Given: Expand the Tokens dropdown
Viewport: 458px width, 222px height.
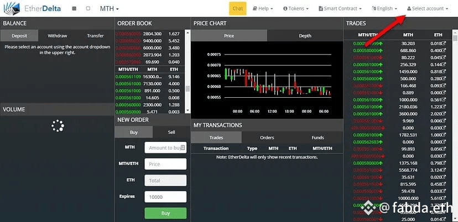Looking at the screenshot, I should [295, 9].
